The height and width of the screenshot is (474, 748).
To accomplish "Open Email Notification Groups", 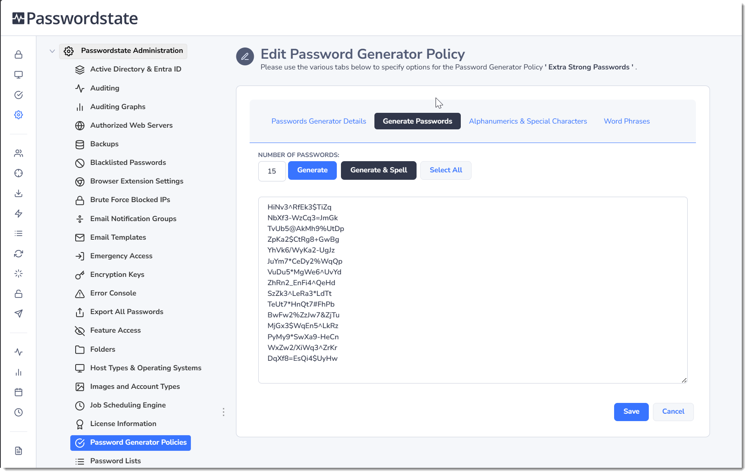I will [x=133, y=219].
